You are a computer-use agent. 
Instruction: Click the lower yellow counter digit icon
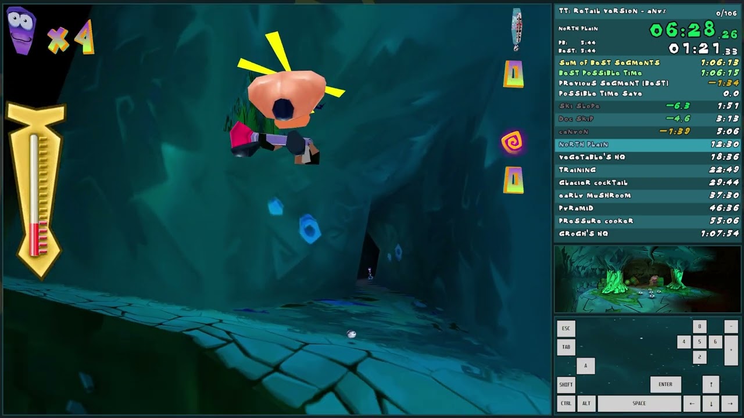(513, 180)
